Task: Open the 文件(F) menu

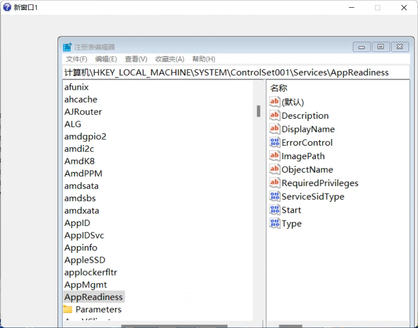Action: pyautogui.click(x=76, y=59)
